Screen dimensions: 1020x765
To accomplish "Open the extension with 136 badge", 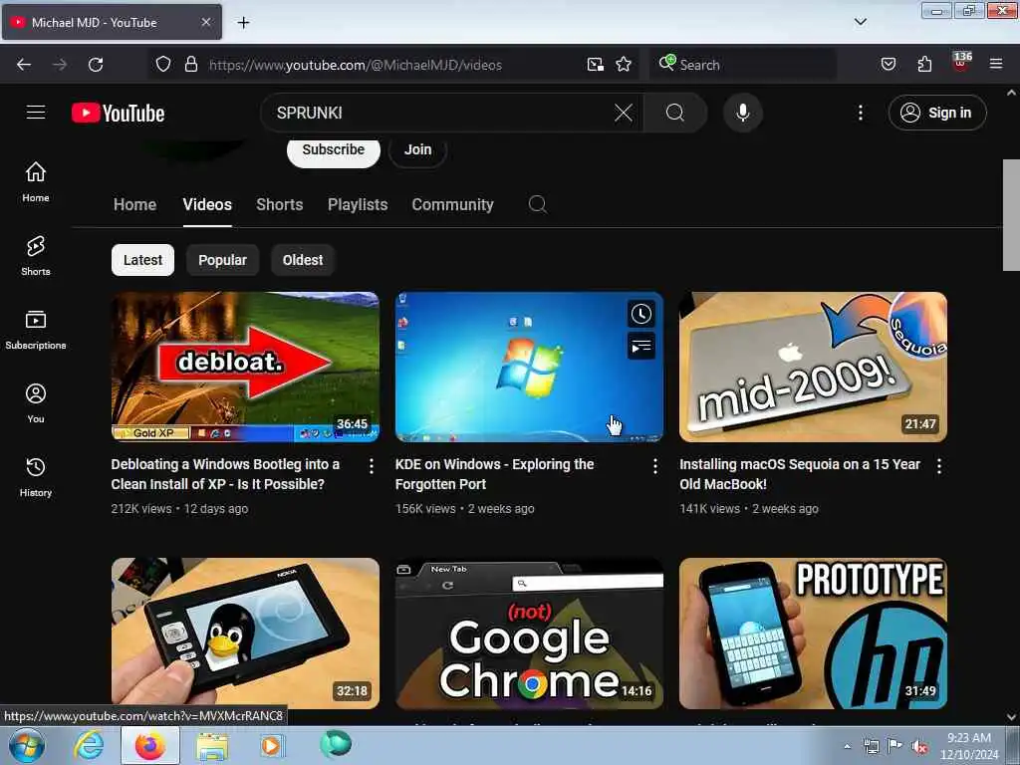I will pyautogui.click(x=961, y=63).
